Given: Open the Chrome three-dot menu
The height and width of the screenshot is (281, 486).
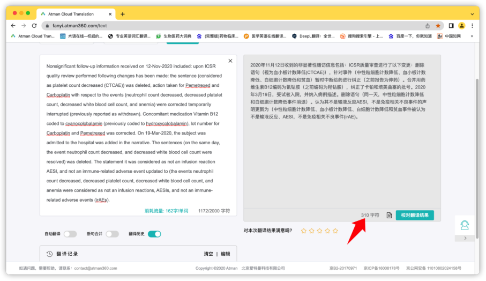Looking at the screenshot, I should (472, 26).
